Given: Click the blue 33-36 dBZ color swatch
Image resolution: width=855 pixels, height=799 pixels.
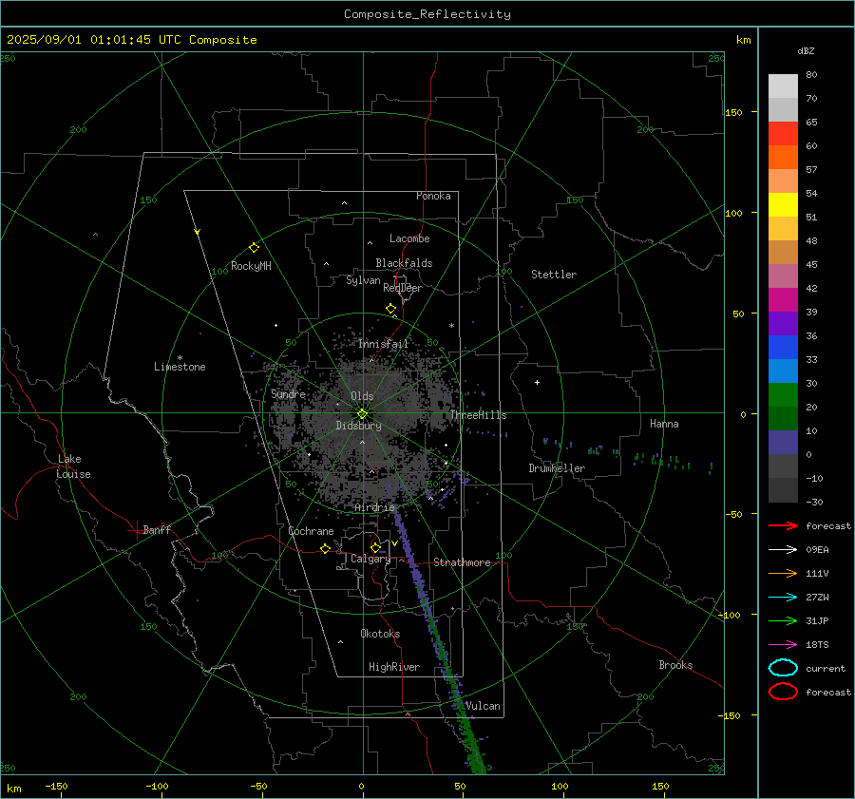Looking at the screenshot, I should click(783, 348).
